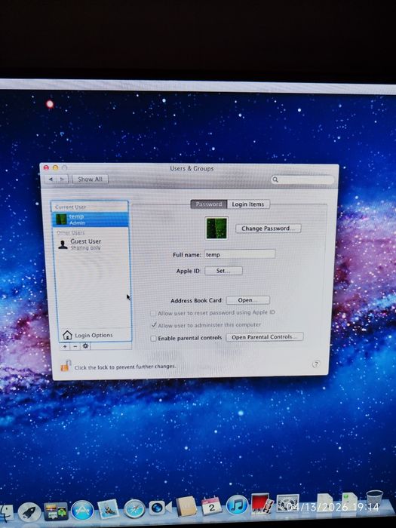Viewport: 396px width, 528px height.
Task: Open System Preferences gear in Dock
Action: click(x=287, y=504)
